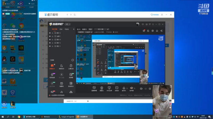
Task: Toggle visibility eye for layer 图片 3
Action: (x=50, y=43)
